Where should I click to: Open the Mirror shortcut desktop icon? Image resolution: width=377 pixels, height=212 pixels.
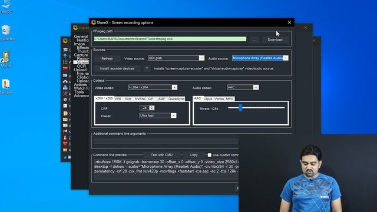(6, 59)
